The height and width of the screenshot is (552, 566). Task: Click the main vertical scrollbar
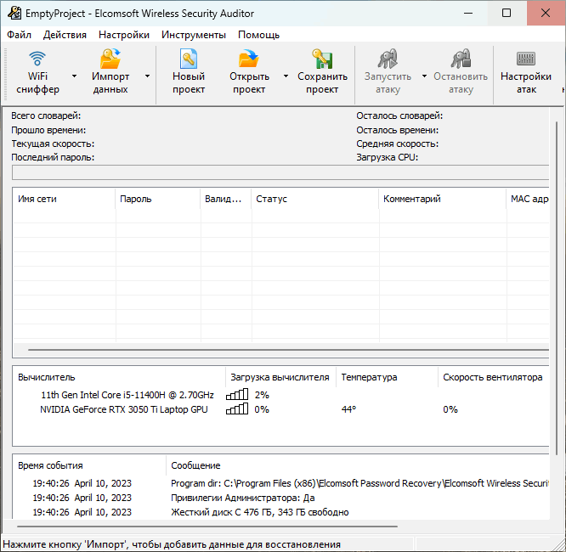pos(557,289)
